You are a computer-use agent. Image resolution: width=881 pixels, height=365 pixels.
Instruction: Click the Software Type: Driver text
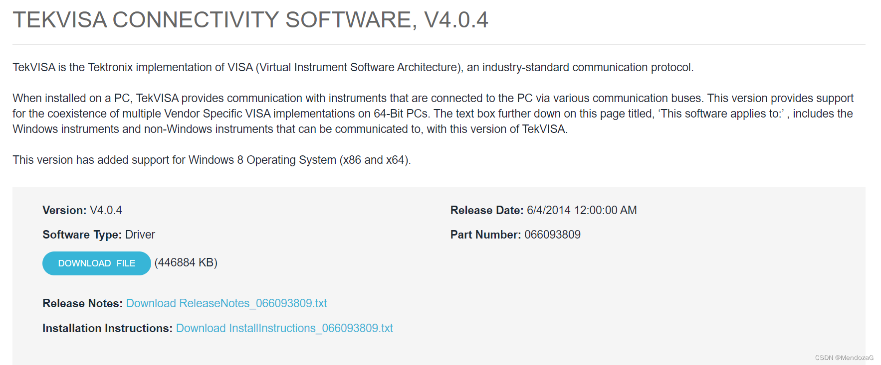(99, 235)
